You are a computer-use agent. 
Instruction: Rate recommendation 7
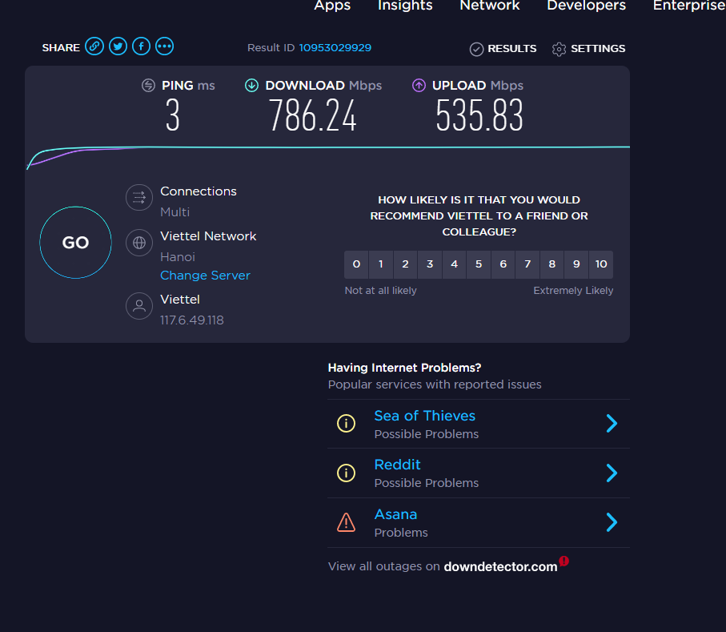pos(527,264)
